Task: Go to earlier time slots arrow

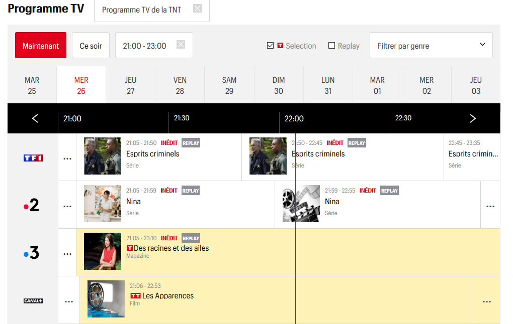Action: pos(35,118)
